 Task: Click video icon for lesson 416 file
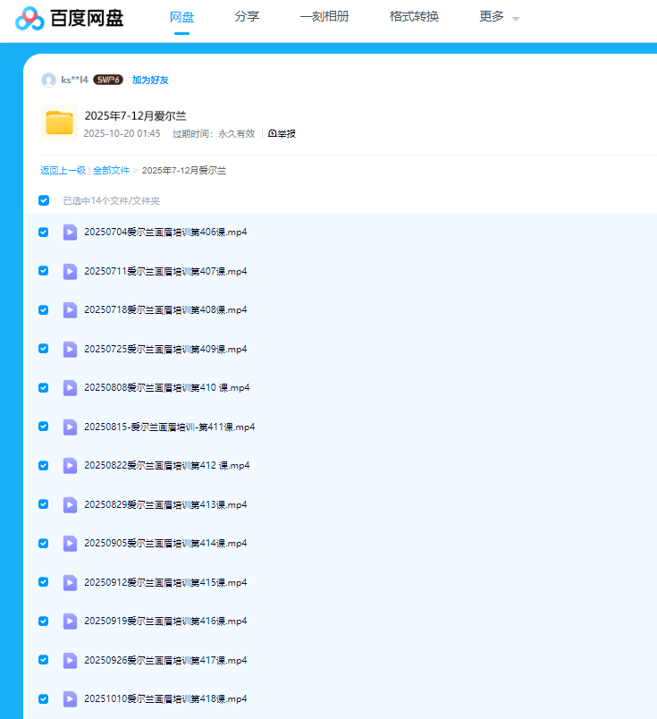click(x=70, y=622)
